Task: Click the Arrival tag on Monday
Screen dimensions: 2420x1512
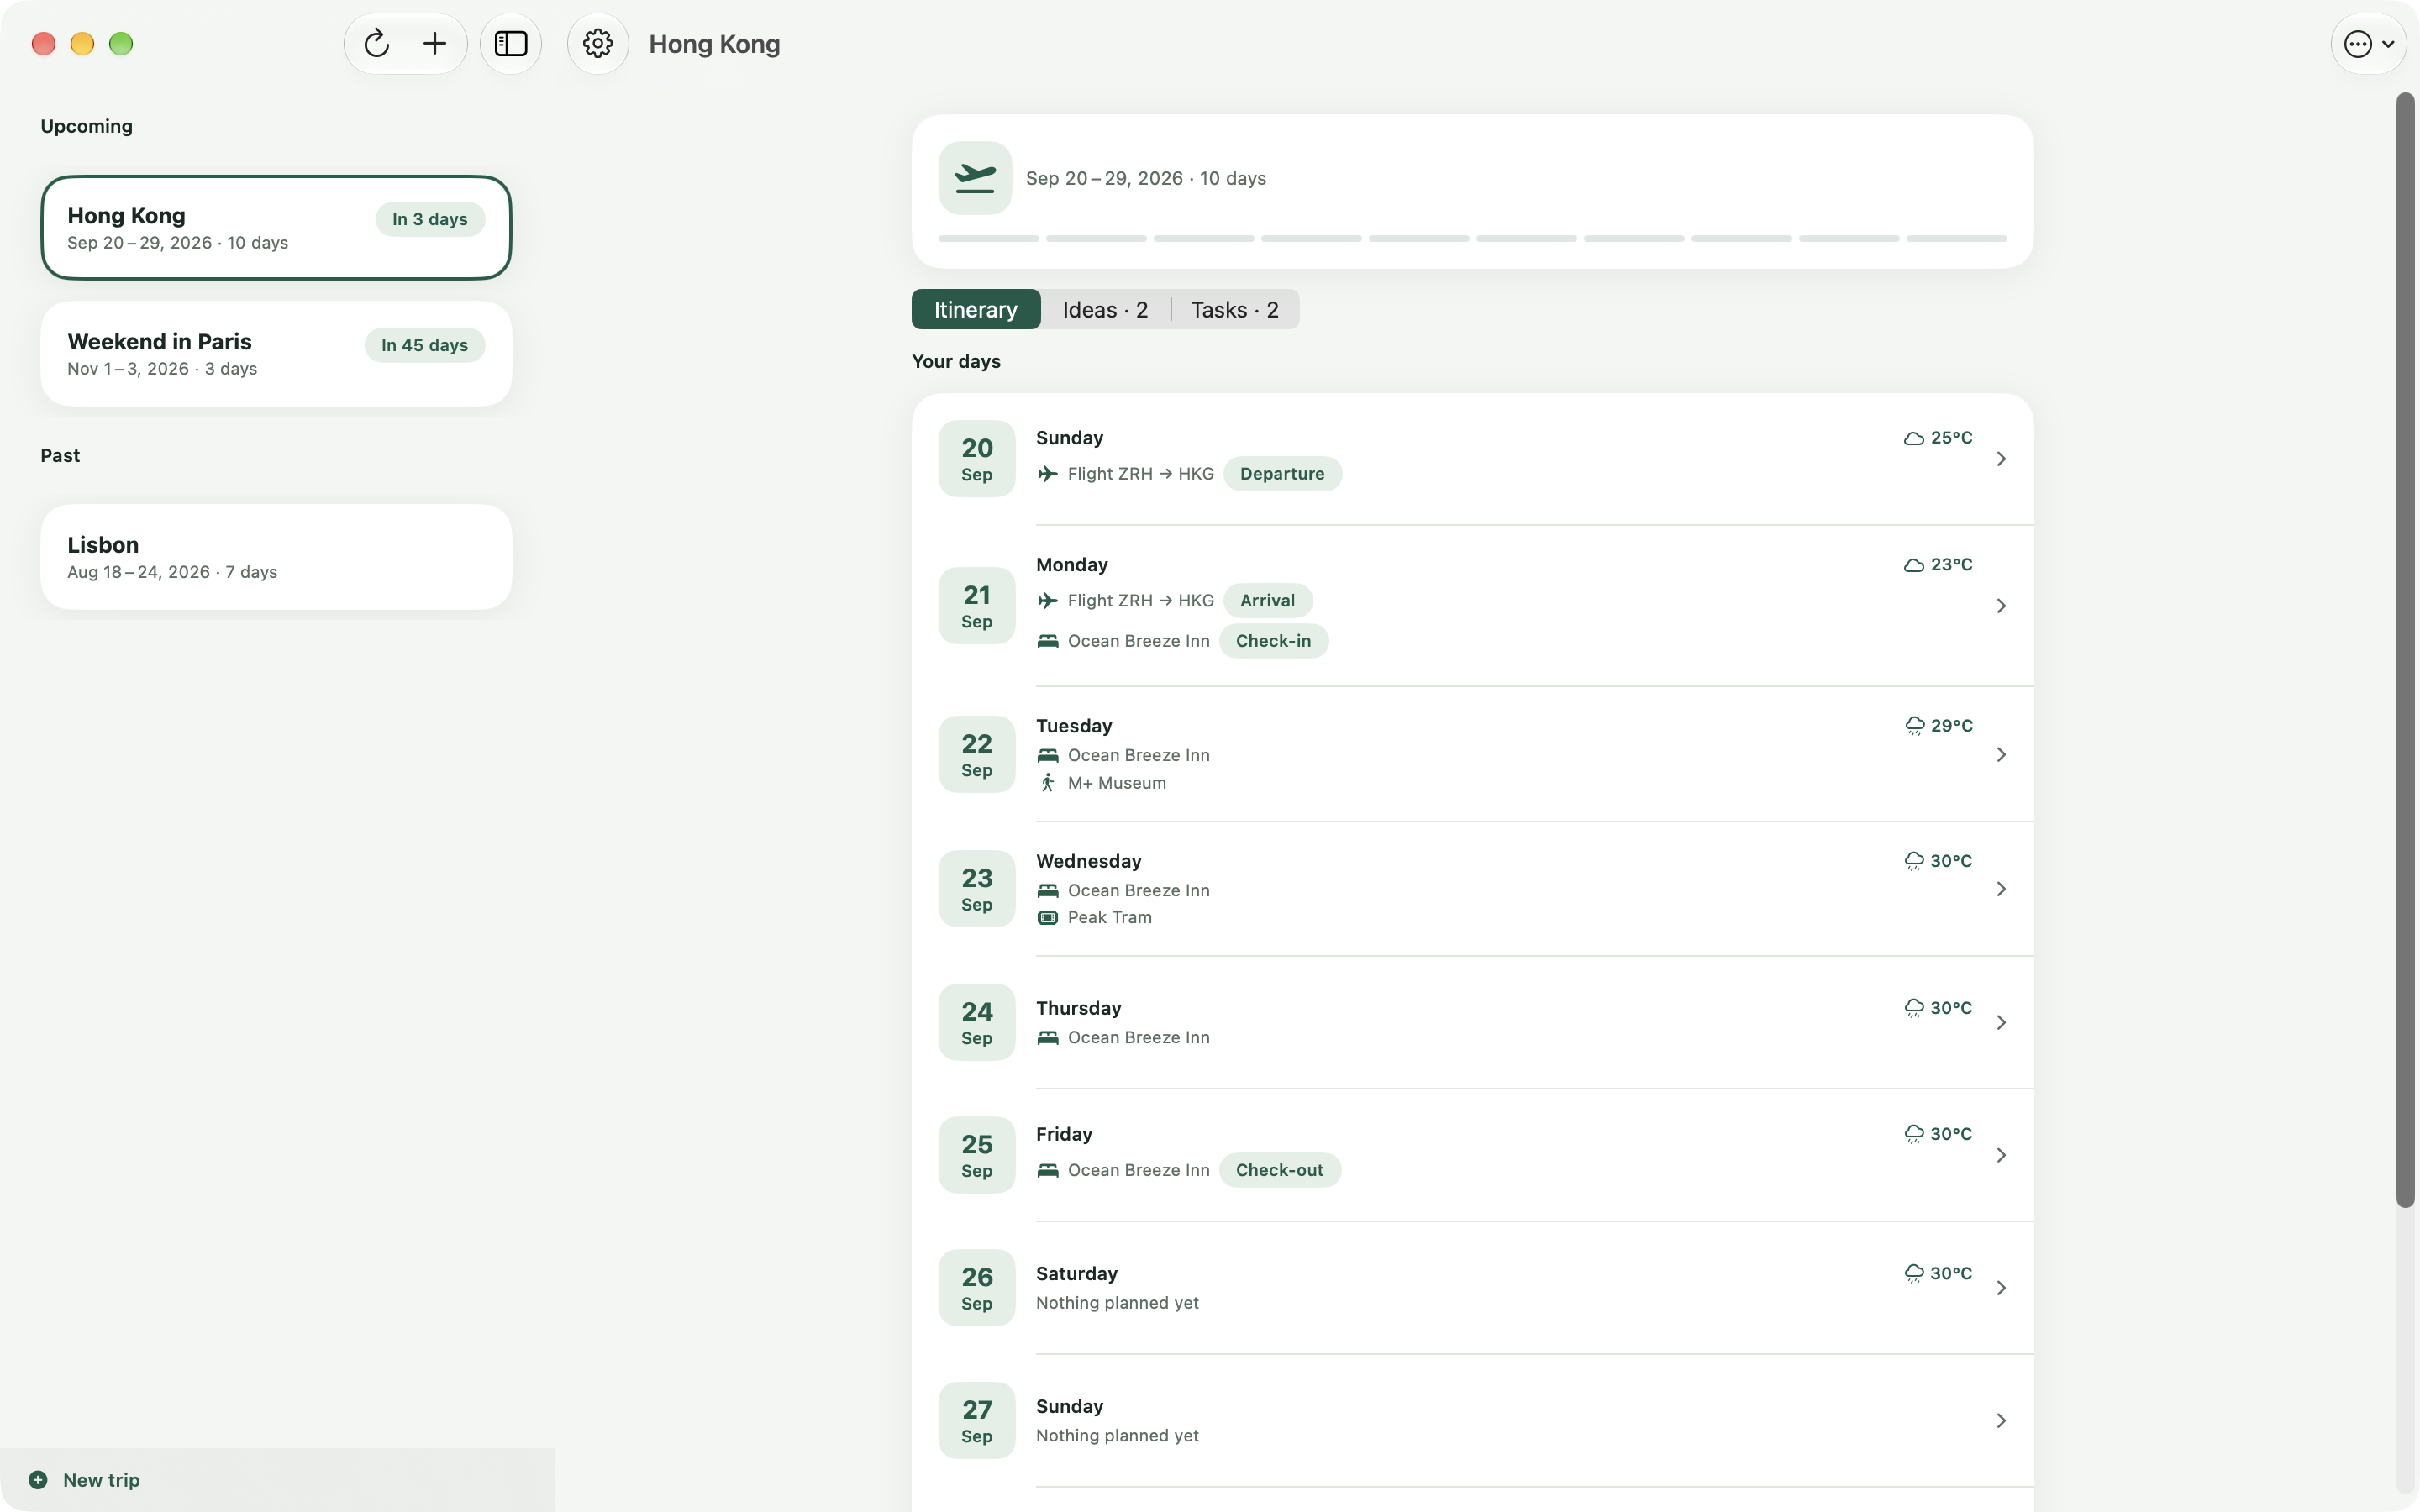Action: point(1267,601)
